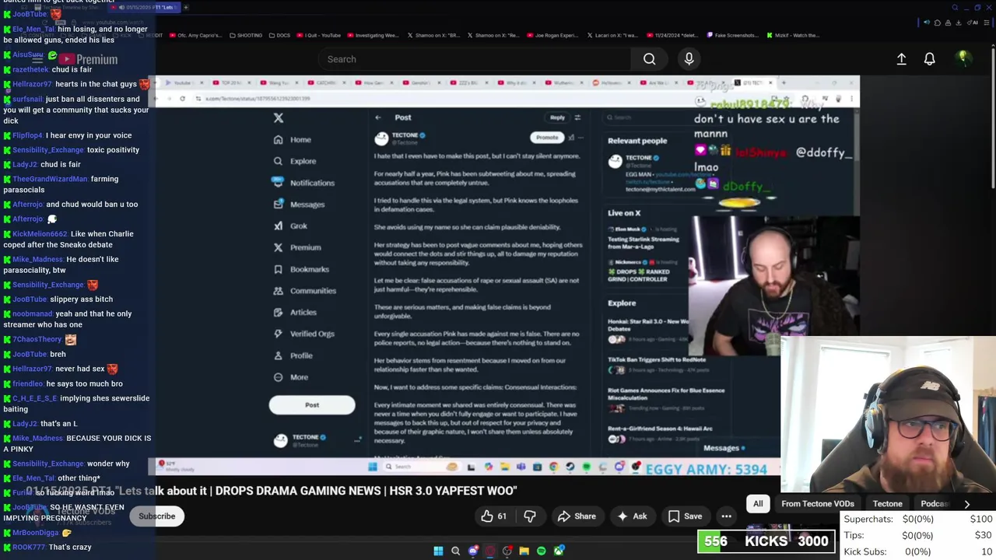Open the YouTube notifications bell

tap(929, 59)
